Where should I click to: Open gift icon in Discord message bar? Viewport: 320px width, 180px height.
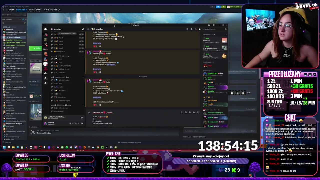[x=182, y=112]
